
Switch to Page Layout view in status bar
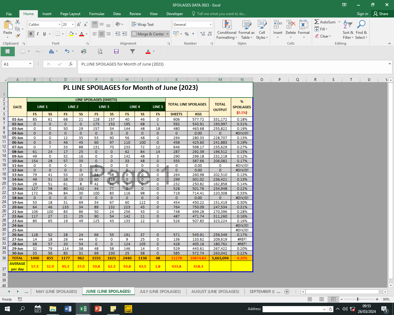pos(321,299)
